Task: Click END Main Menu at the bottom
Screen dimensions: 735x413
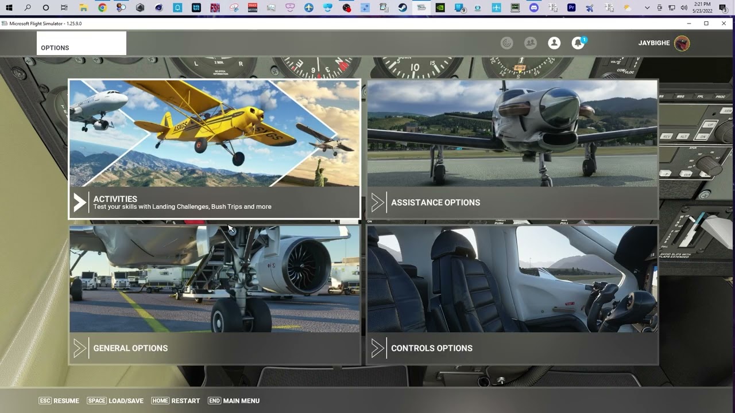Action: pyautogui.click(x=234, y=401)
